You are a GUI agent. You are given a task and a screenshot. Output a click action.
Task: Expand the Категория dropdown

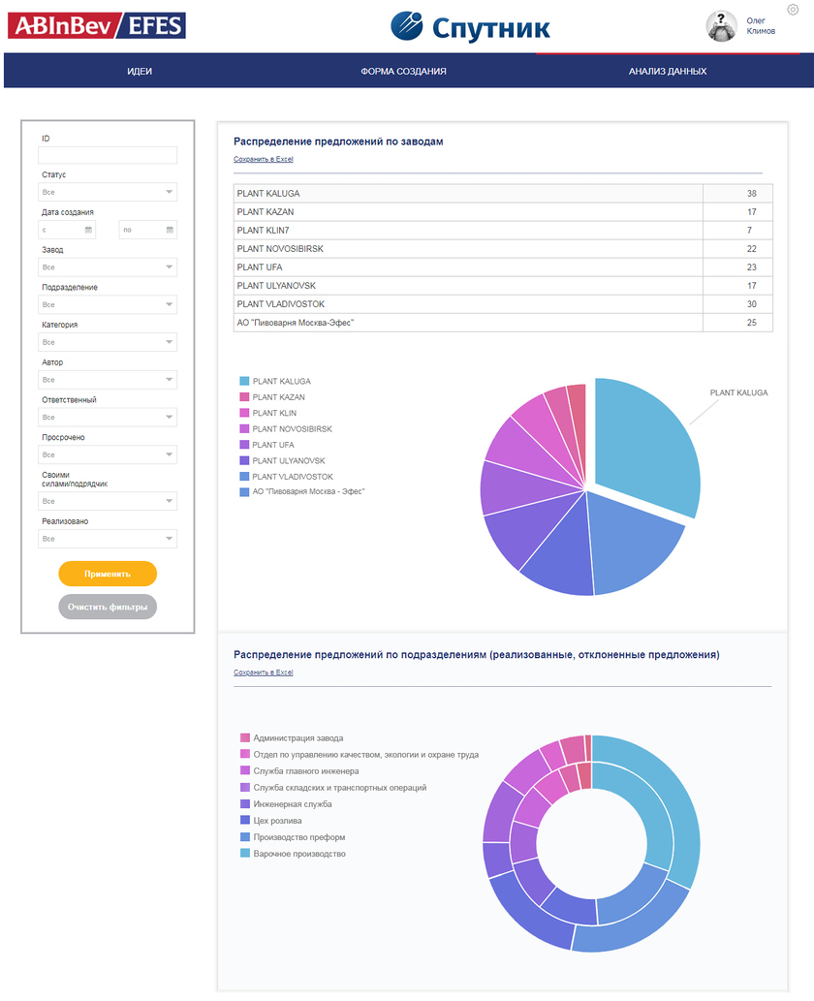point(108,342)
